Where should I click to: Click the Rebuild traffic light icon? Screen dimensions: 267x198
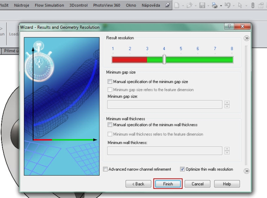(253, 5)
